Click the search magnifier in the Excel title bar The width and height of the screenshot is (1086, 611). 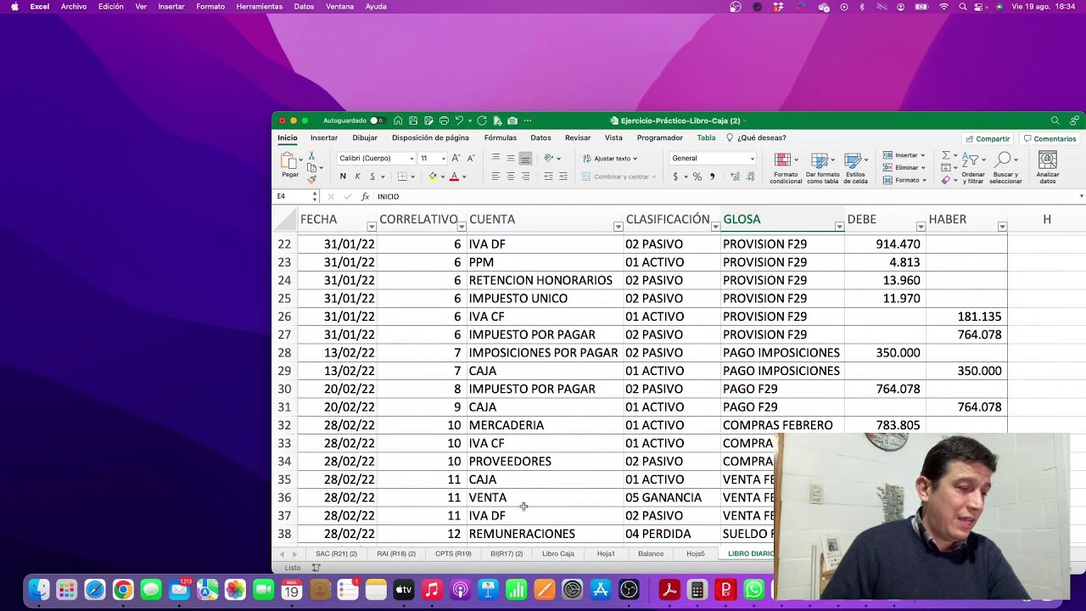pyautogui.click(x=1055, y=121)
